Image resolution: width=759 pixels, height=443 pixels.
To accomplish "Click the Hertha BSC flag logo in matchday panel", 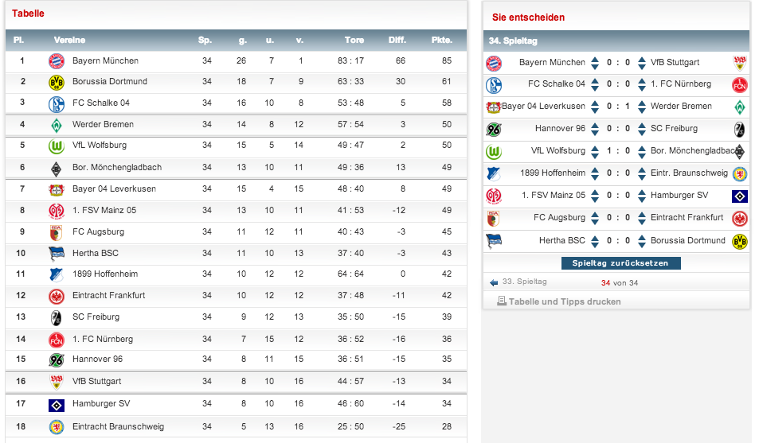I will click(x=494, y=240).
